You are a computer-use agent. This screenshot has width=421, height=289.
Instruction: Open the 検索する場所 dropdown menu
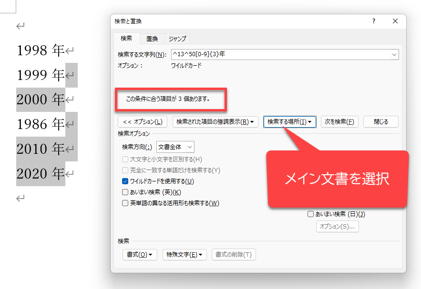290,122
